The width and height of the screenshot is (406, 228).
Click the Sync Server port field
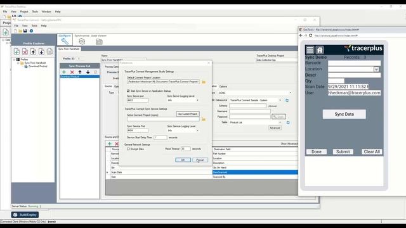pyautogui.click(x=138, y=100)
